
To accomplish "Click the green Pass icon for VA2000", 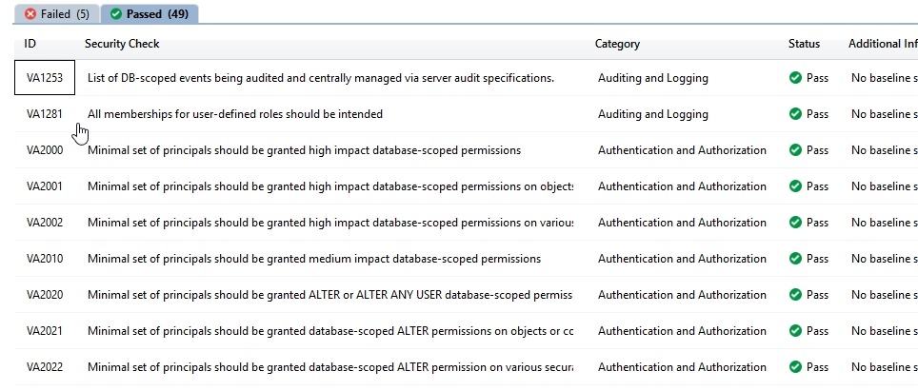I will (795, 150).
